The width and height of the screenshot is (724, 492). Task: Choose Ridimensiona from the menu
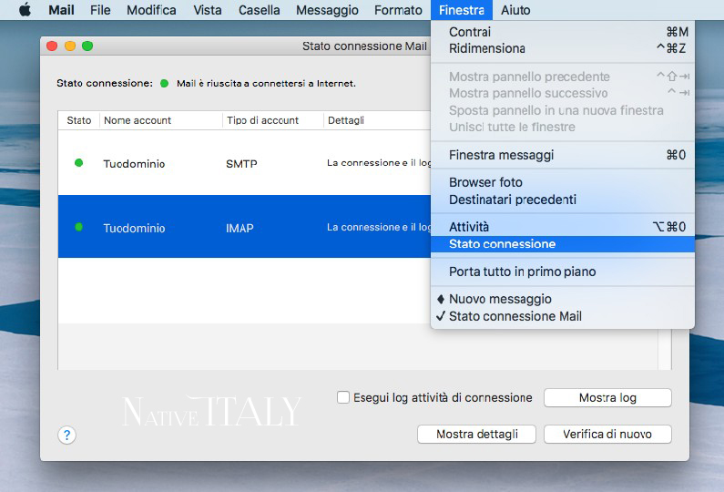coord(563,48)
